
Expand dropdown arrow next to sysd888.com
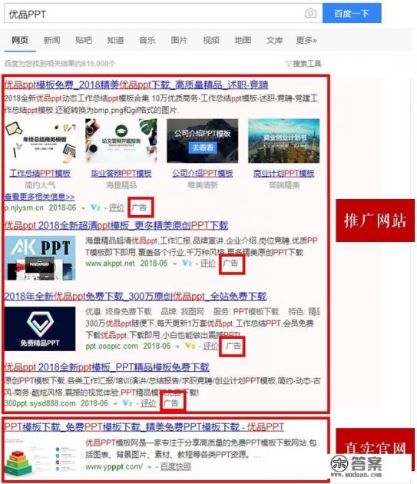pos(115,404)
